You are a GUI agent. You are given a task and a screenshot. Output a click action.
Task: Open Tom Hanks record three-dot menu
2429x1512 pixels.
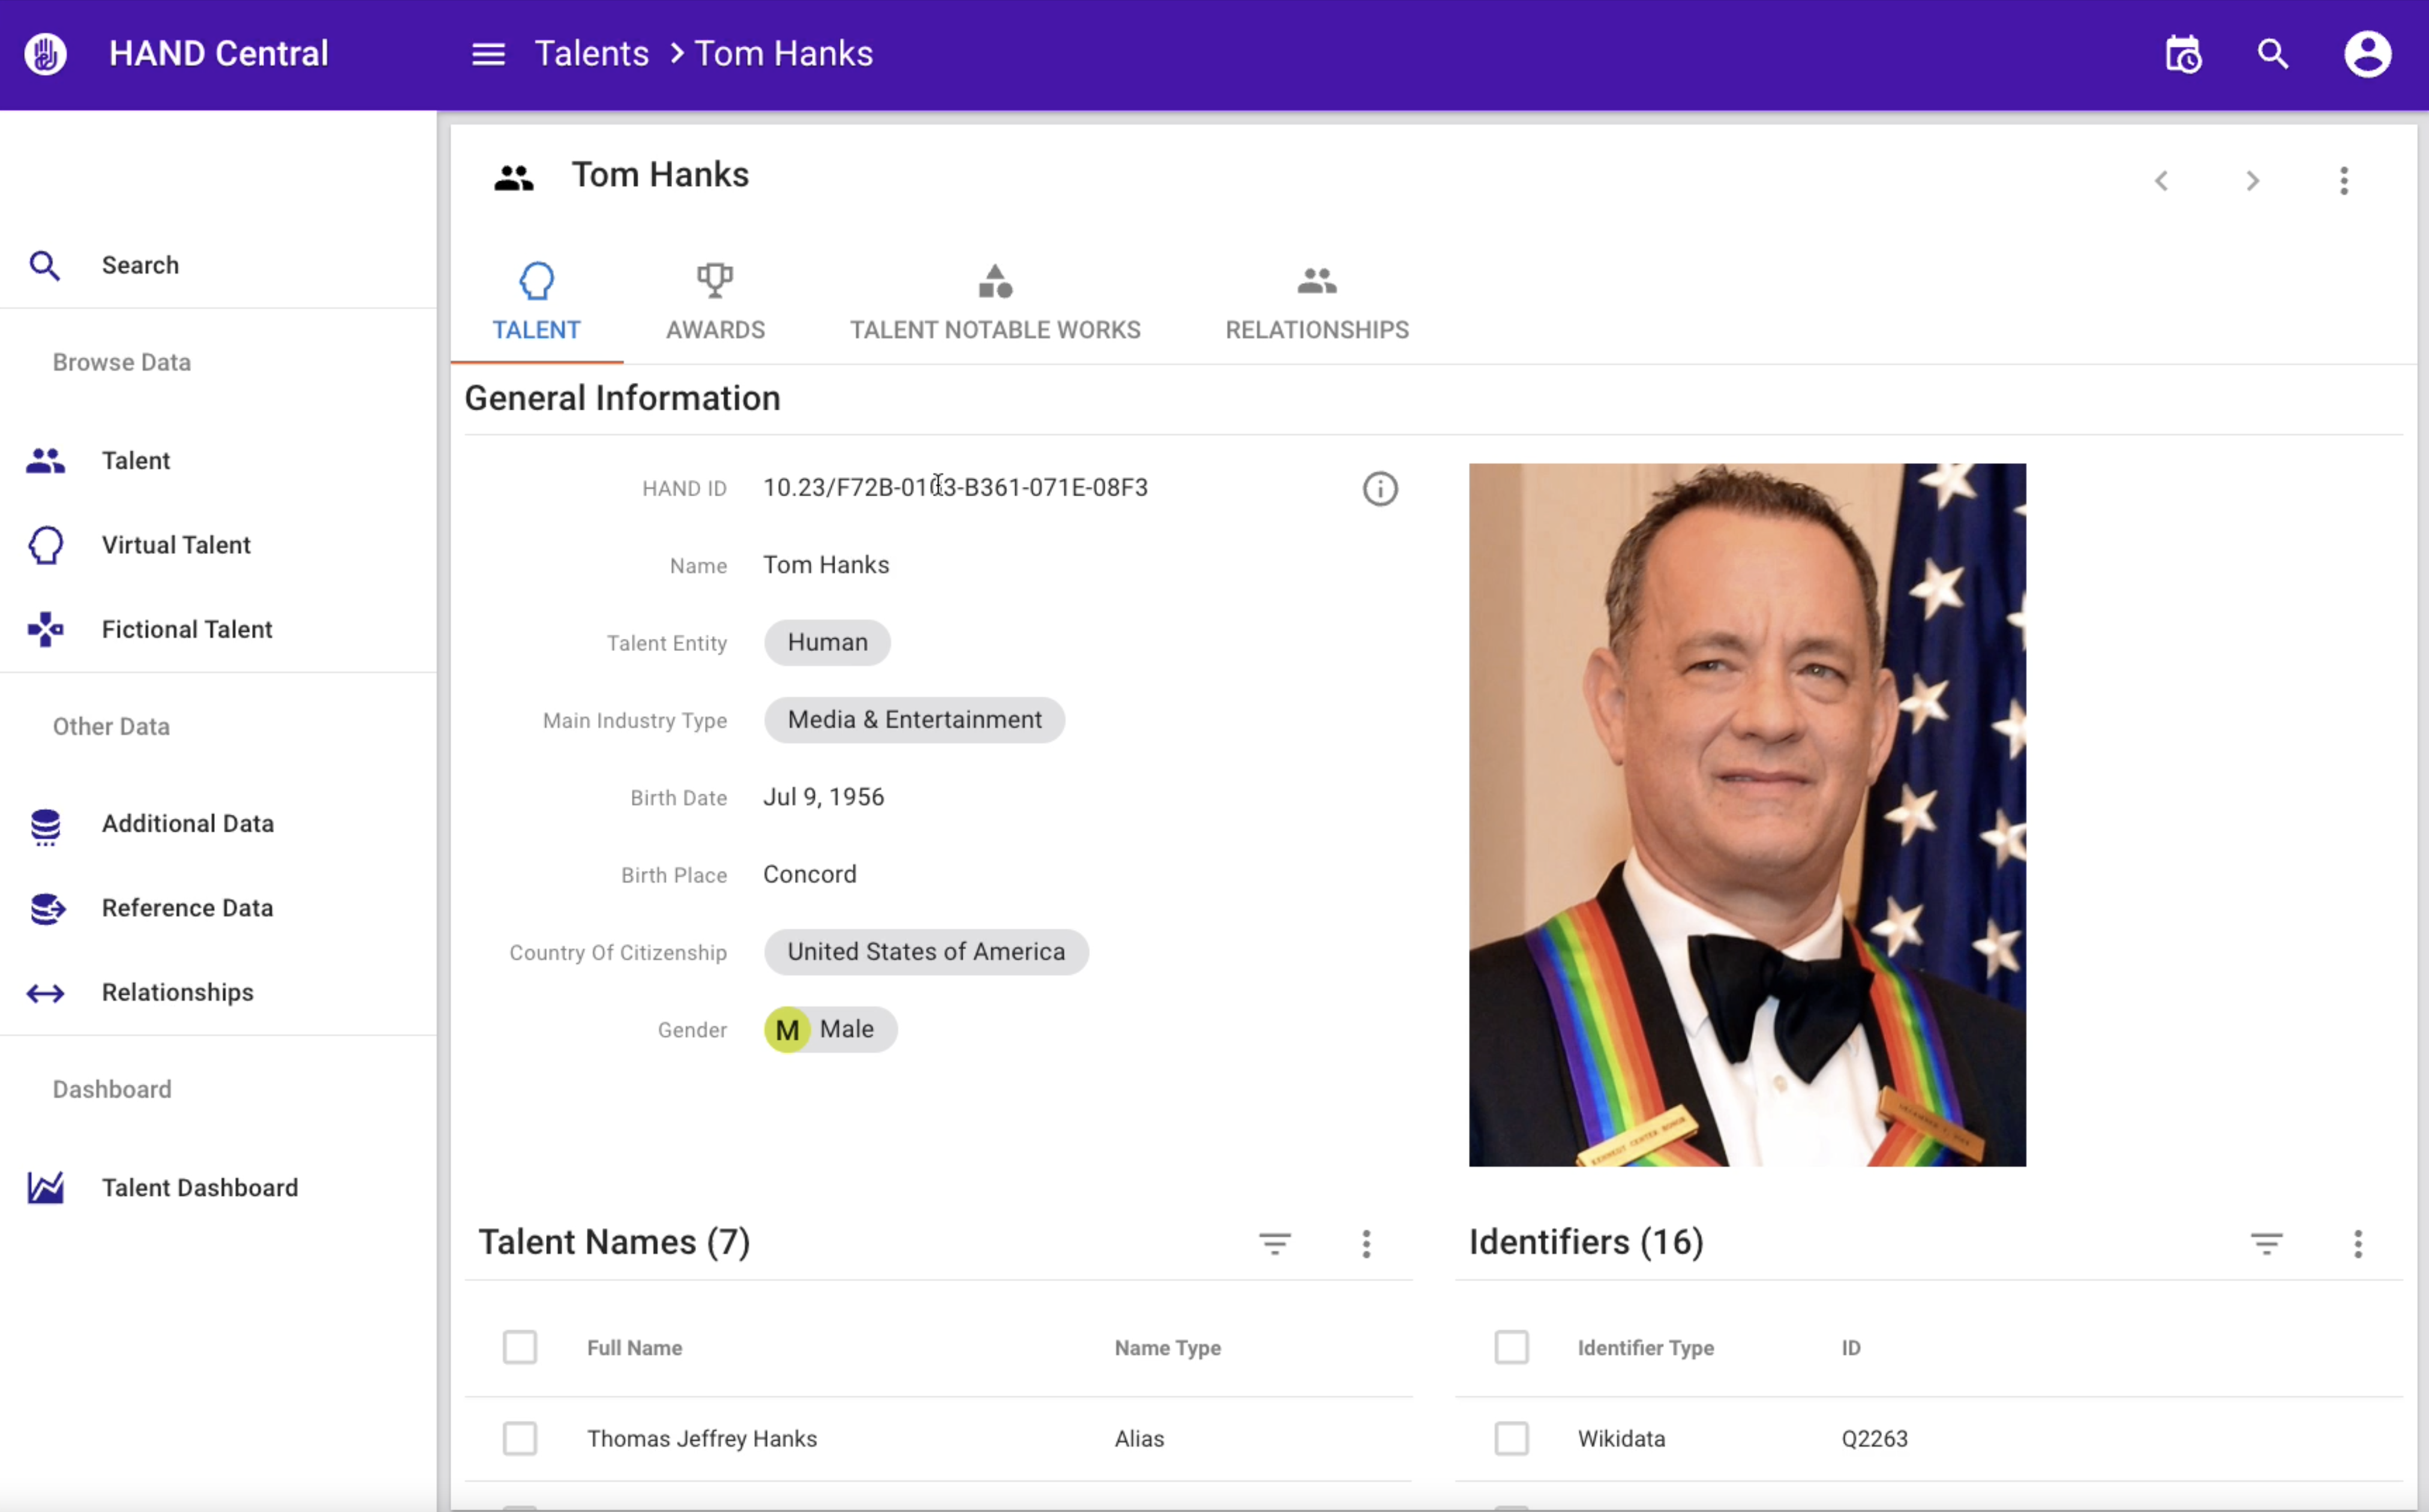(2343, 181)
